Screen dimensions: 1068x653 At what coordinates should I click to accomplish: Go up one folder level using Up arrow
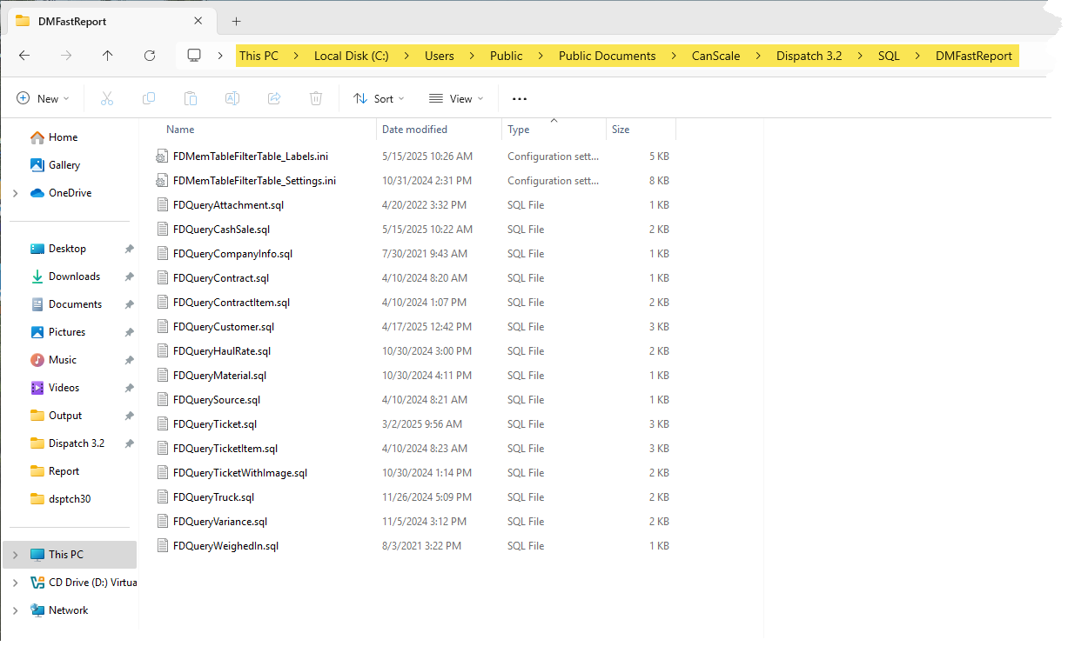[108, 56]
